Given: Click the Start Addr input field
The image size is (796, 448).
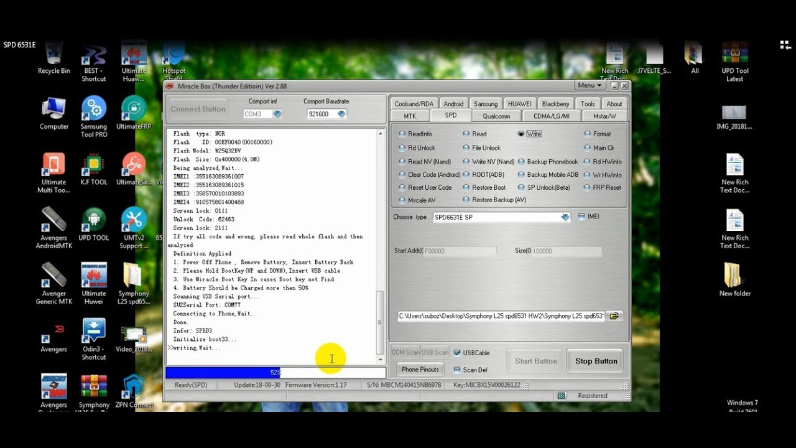Looking at the screenshot, I should [459, 251].
